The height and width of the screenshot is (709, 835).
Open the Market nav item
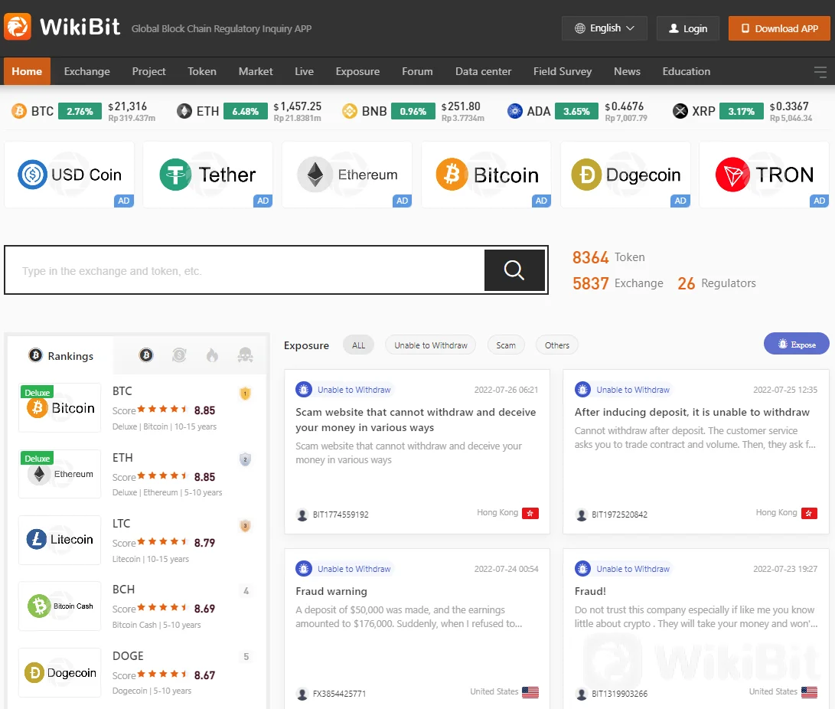[256, 71]
